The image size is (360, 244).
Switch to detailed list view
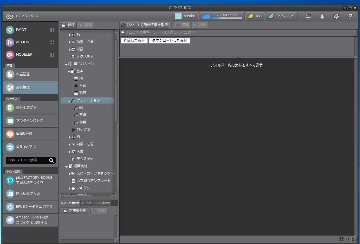click(x=354, y=239)
